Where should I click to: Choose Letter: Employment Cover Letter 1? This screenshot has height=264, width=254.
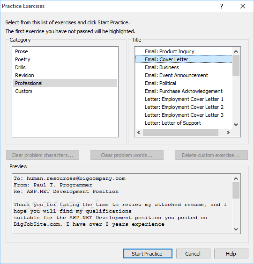[x=184, y=99]
